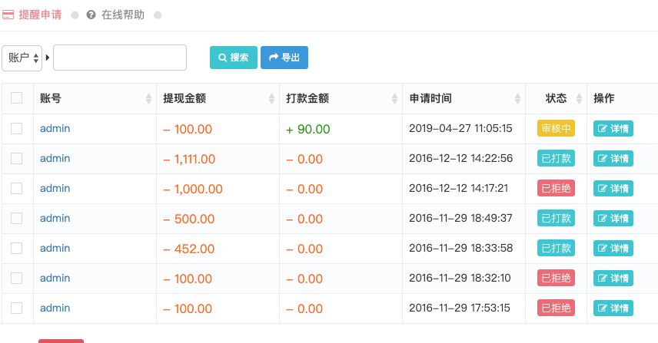Sort by 申请时间 column arrows
Image resolution: width=658 pixels, height=343 pixels.
(517, 98)
